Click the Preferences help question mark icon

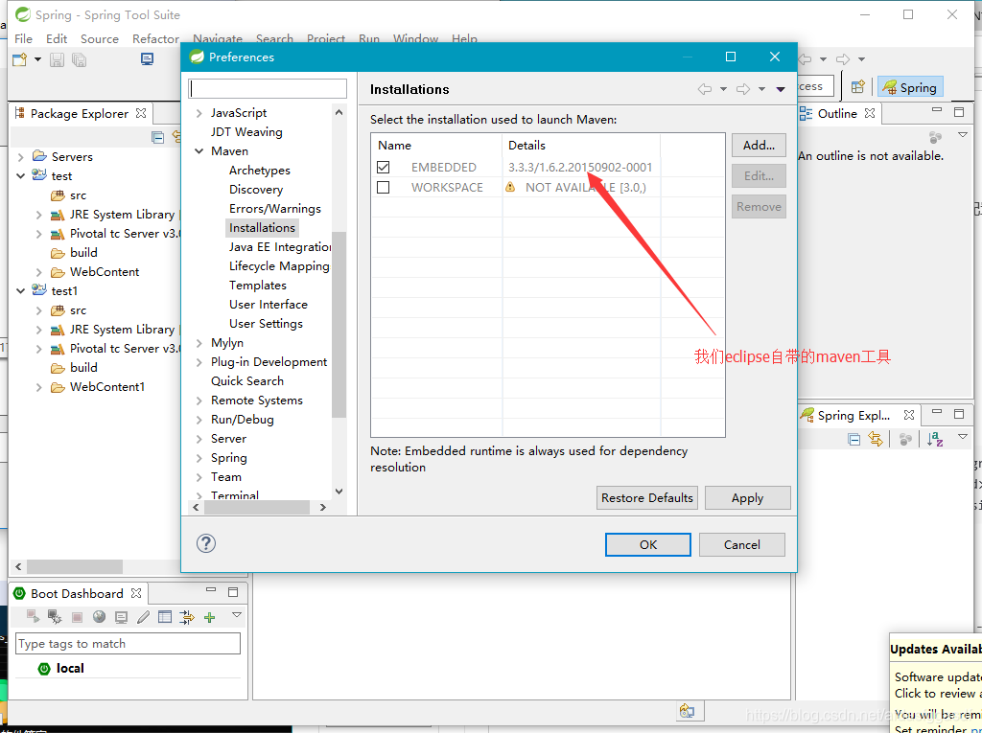(x=206, y=542)
